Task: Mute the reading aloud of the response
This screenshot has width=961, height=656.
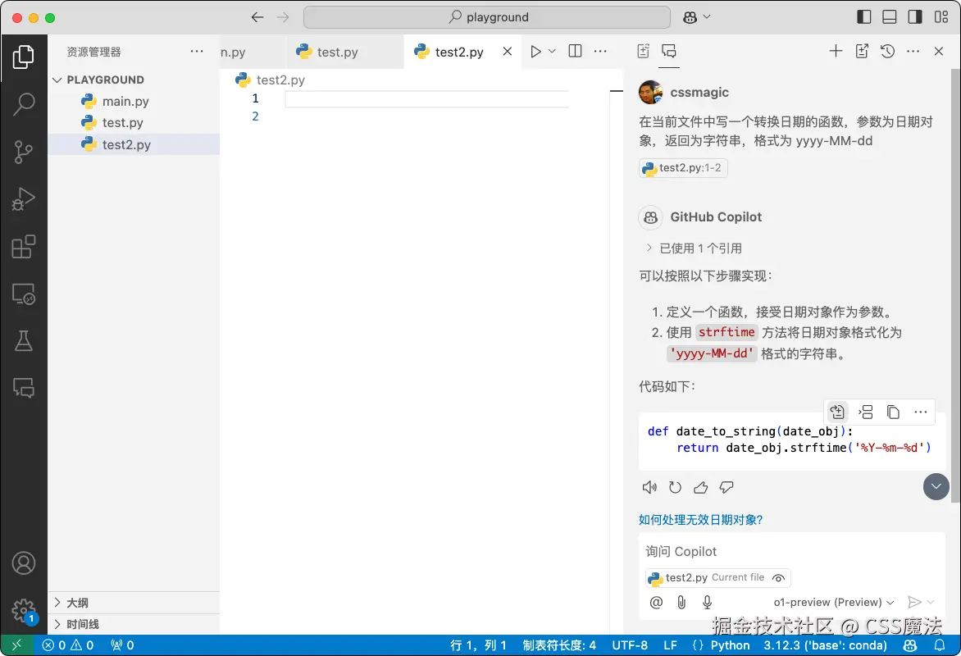Action: [x=649, y=486]
